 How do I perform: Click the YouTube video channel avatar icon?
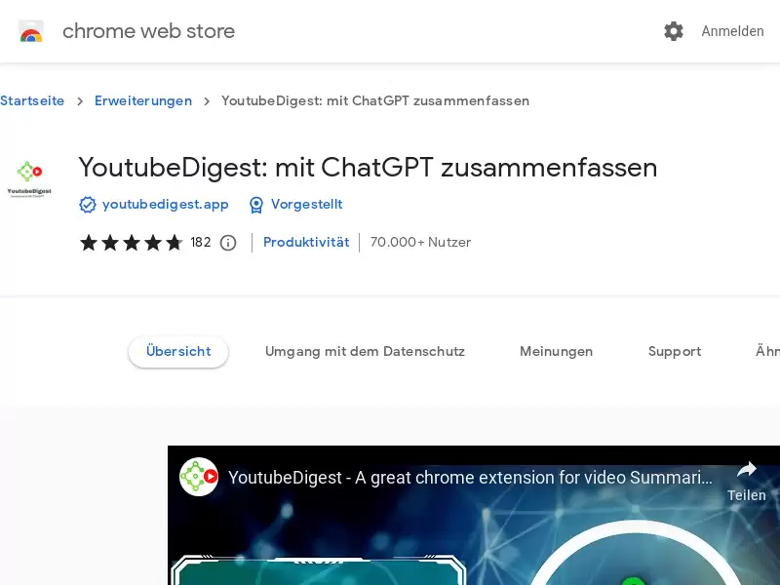point(199,477)
